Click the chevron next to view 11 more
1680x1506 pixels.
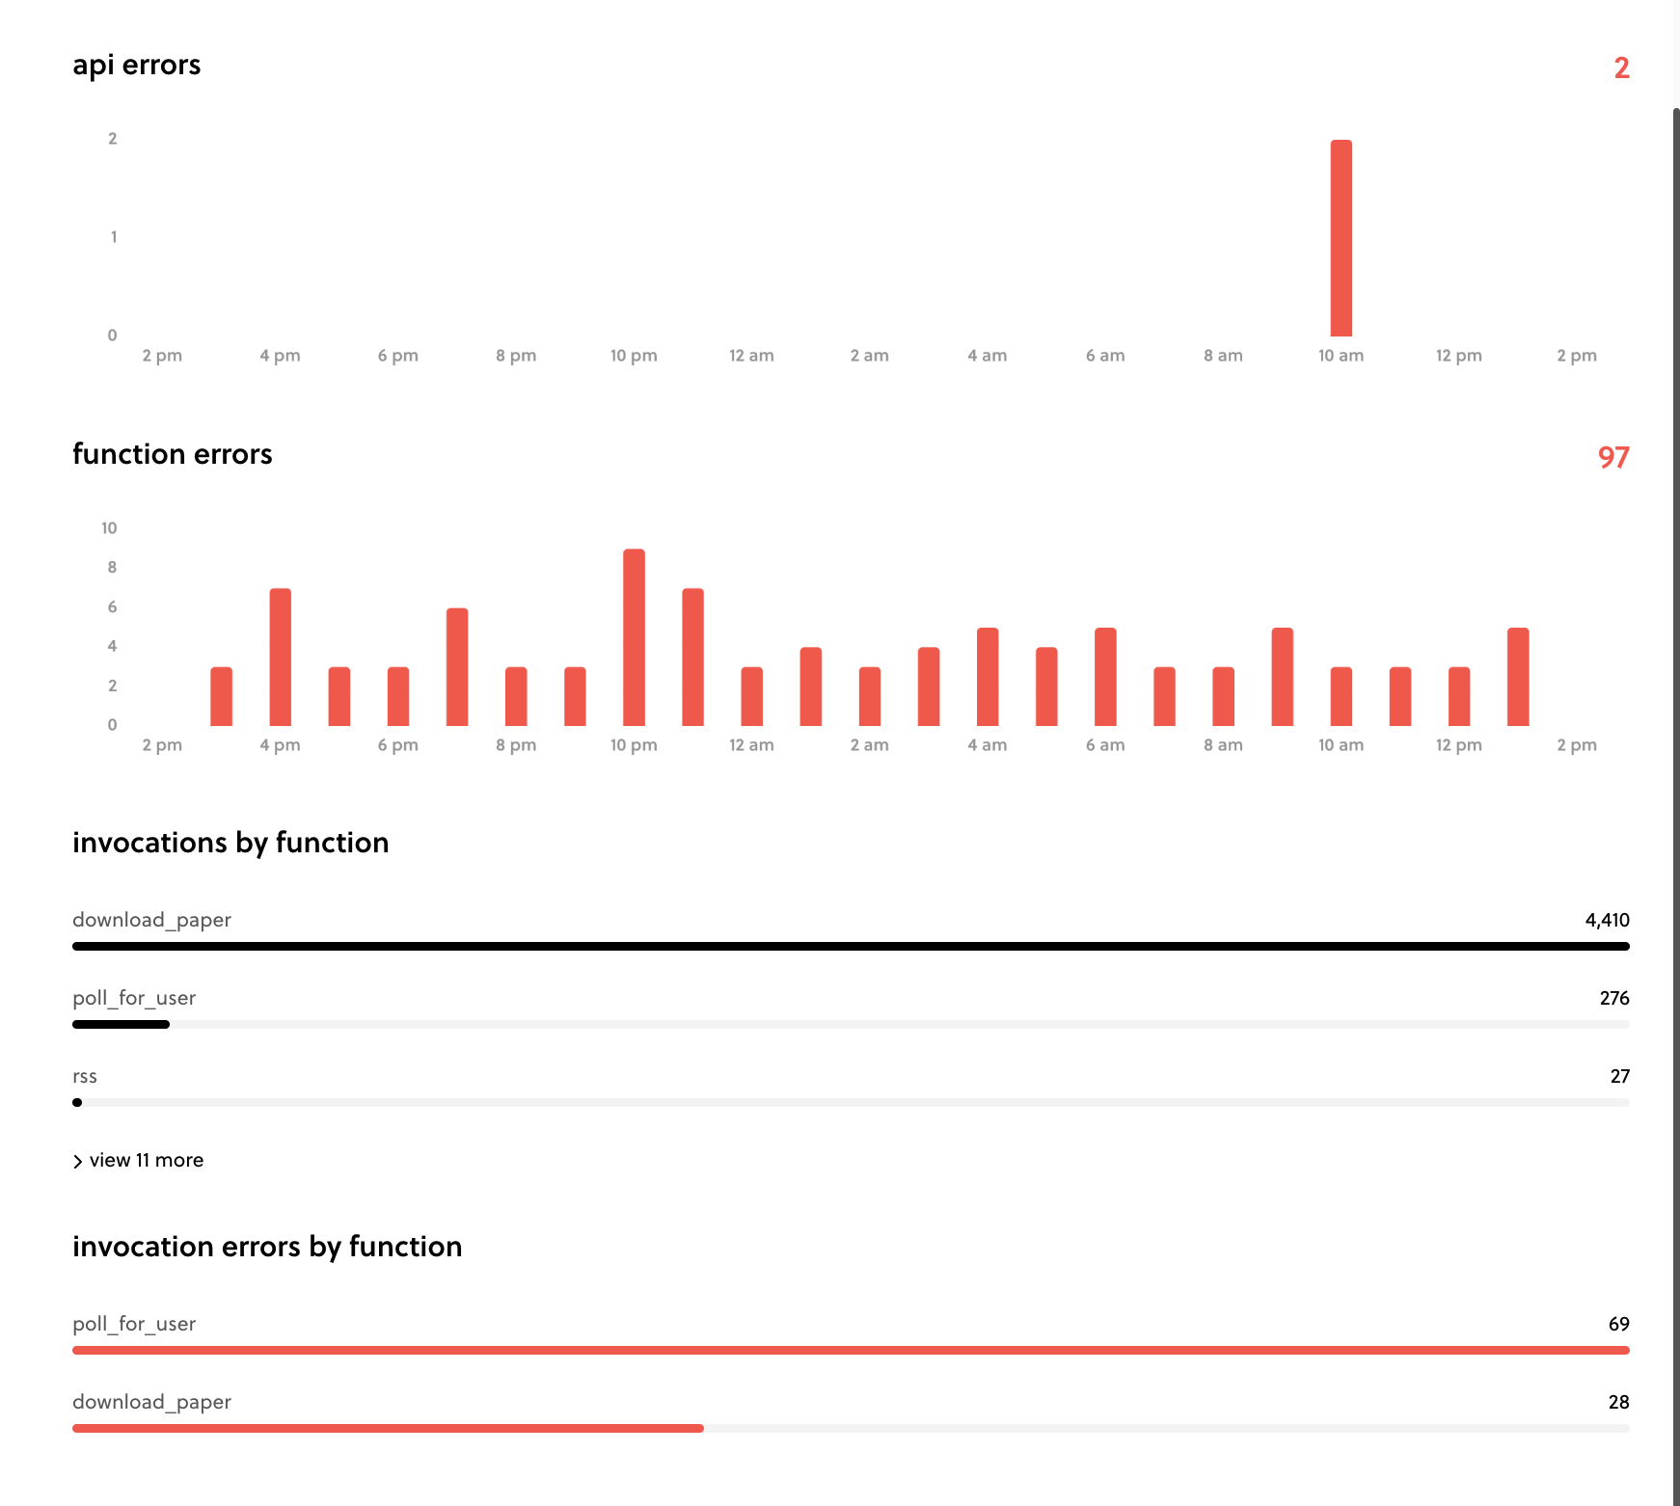78,1160
